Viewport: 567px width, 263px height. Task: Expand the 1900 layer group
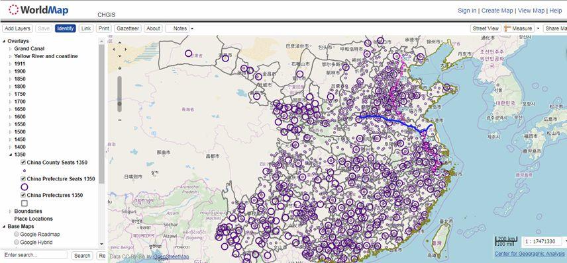pyautogui.click(x=11, y=71)
